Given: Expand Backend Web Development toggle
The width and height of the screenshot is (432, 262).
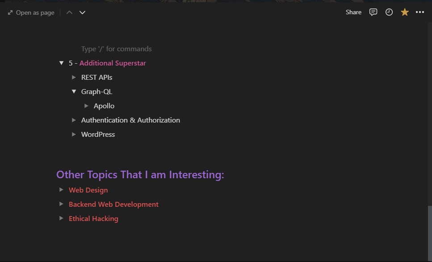Looking at the screenshot, I should coord(62,204).
